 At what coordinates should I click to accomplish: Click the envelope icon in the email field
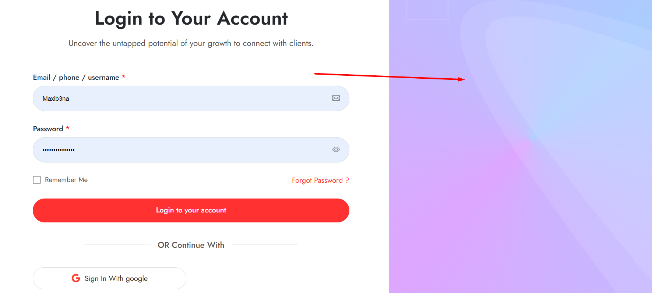tap(336, 98)
